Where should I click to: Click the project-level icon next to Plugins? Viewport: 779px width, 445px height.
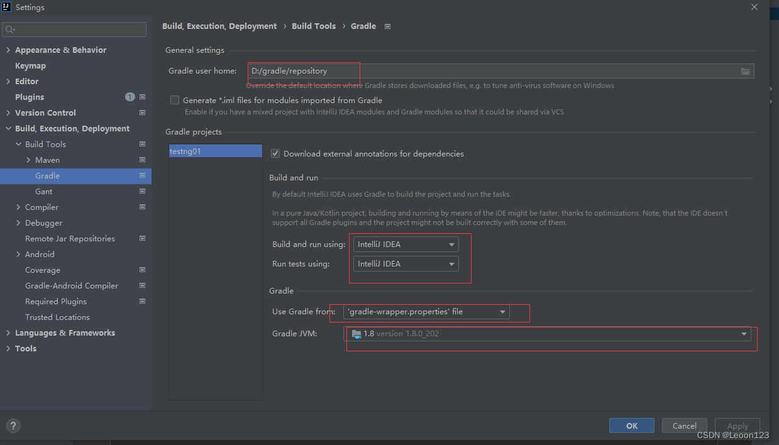tap(143, 97)
